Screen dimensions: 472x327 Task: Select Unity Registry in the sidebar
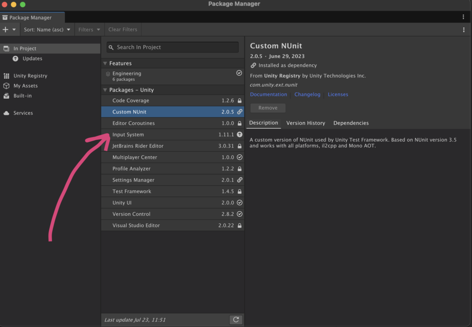coord(30,76)
